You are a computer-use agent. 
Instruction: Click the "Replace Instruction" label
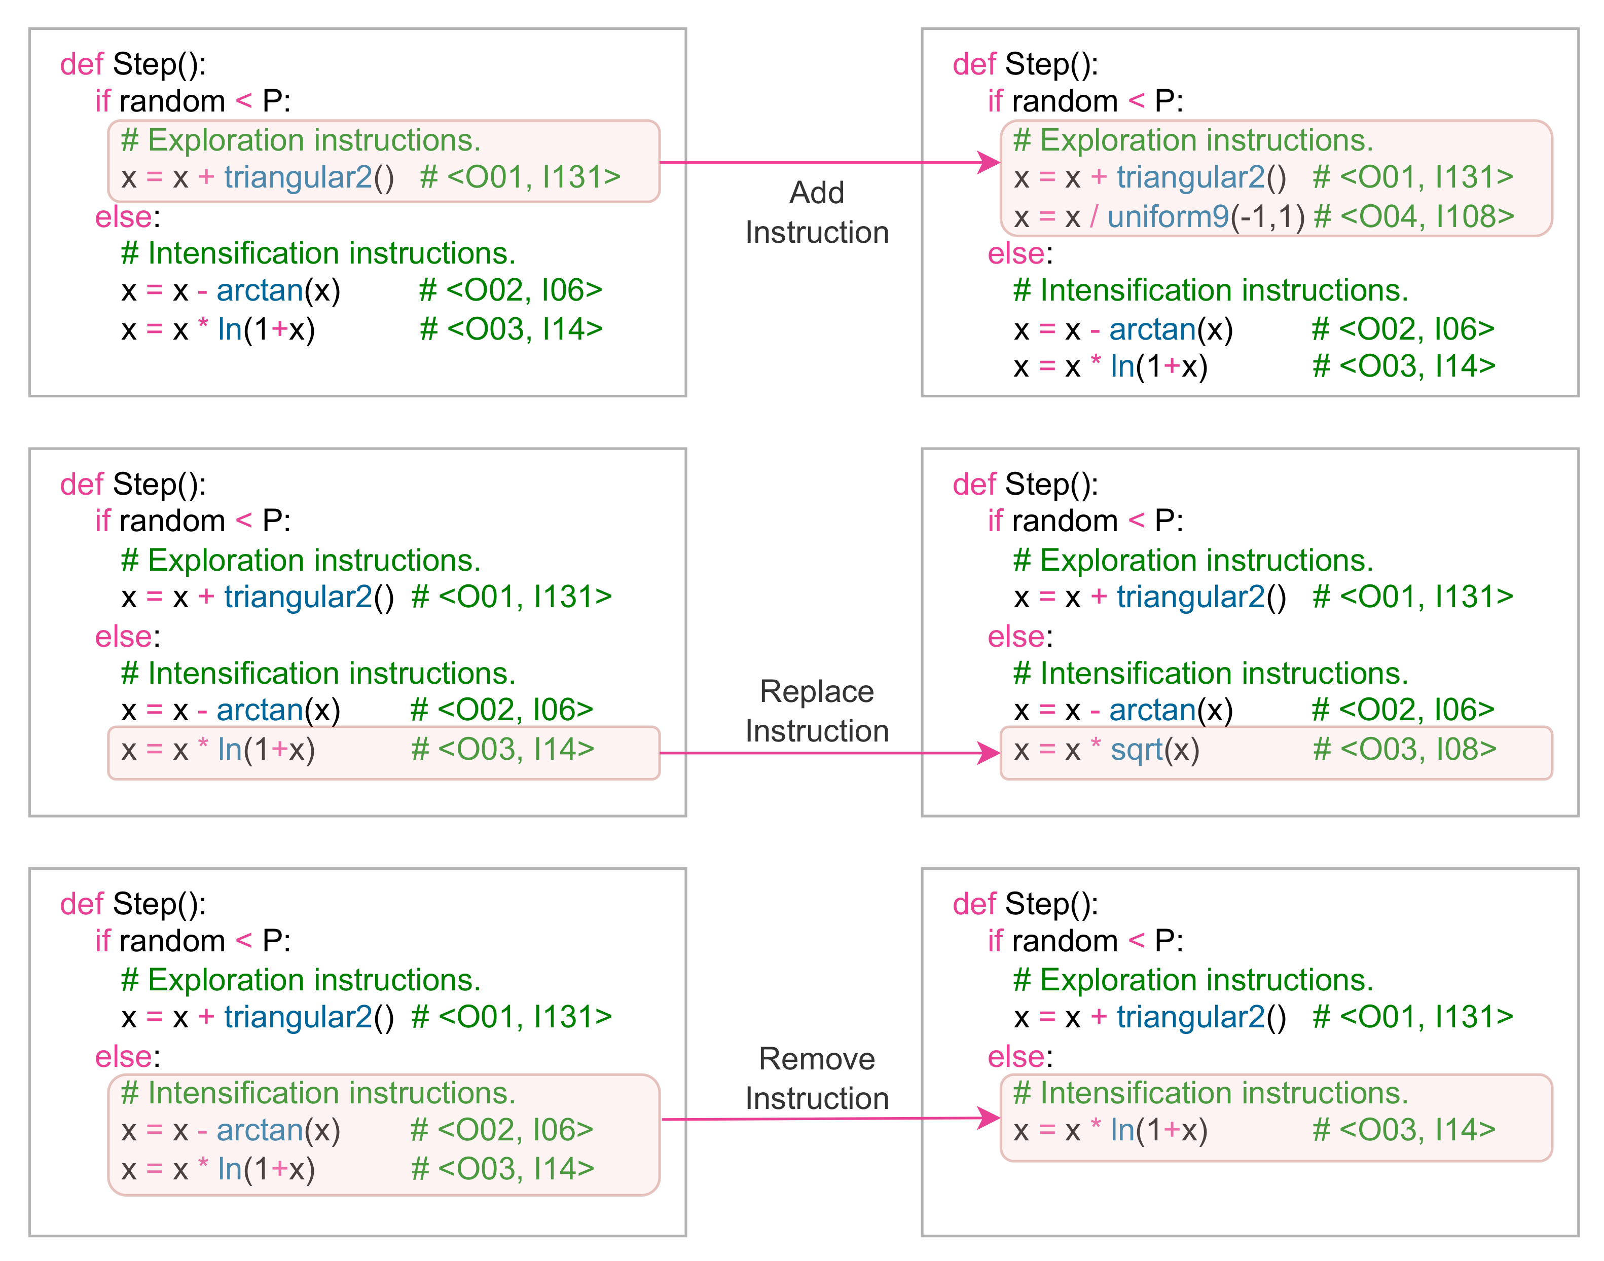click(816, 711)
